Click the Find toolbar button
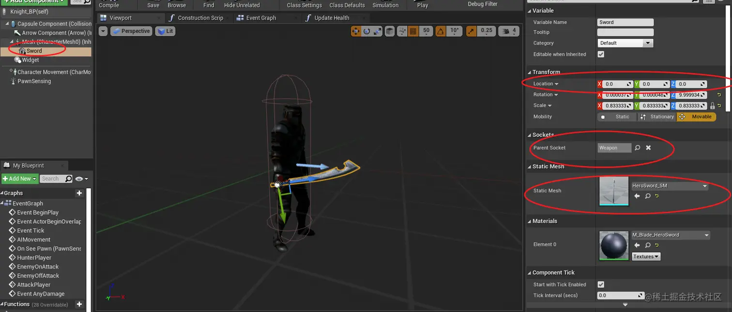The width and height of the screenshot is (732, 312). click(209, 5)
